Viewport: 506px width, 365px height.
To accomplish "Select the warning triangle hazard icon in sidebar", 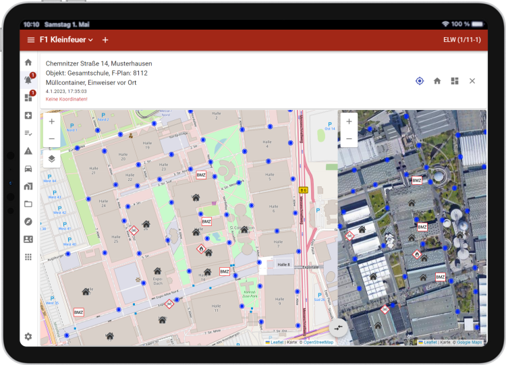I will point(28,150).
